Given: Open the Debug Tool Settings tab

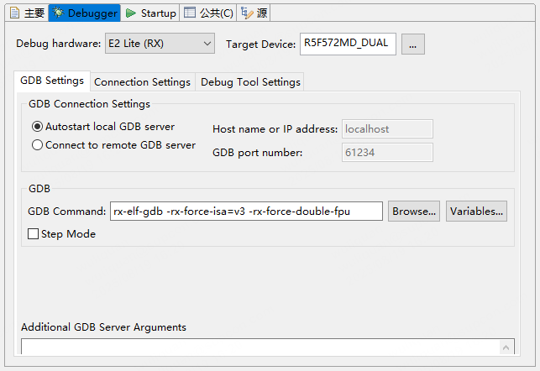Looking at the screenshot, I should pyautogui.click(x=250, y=82).
